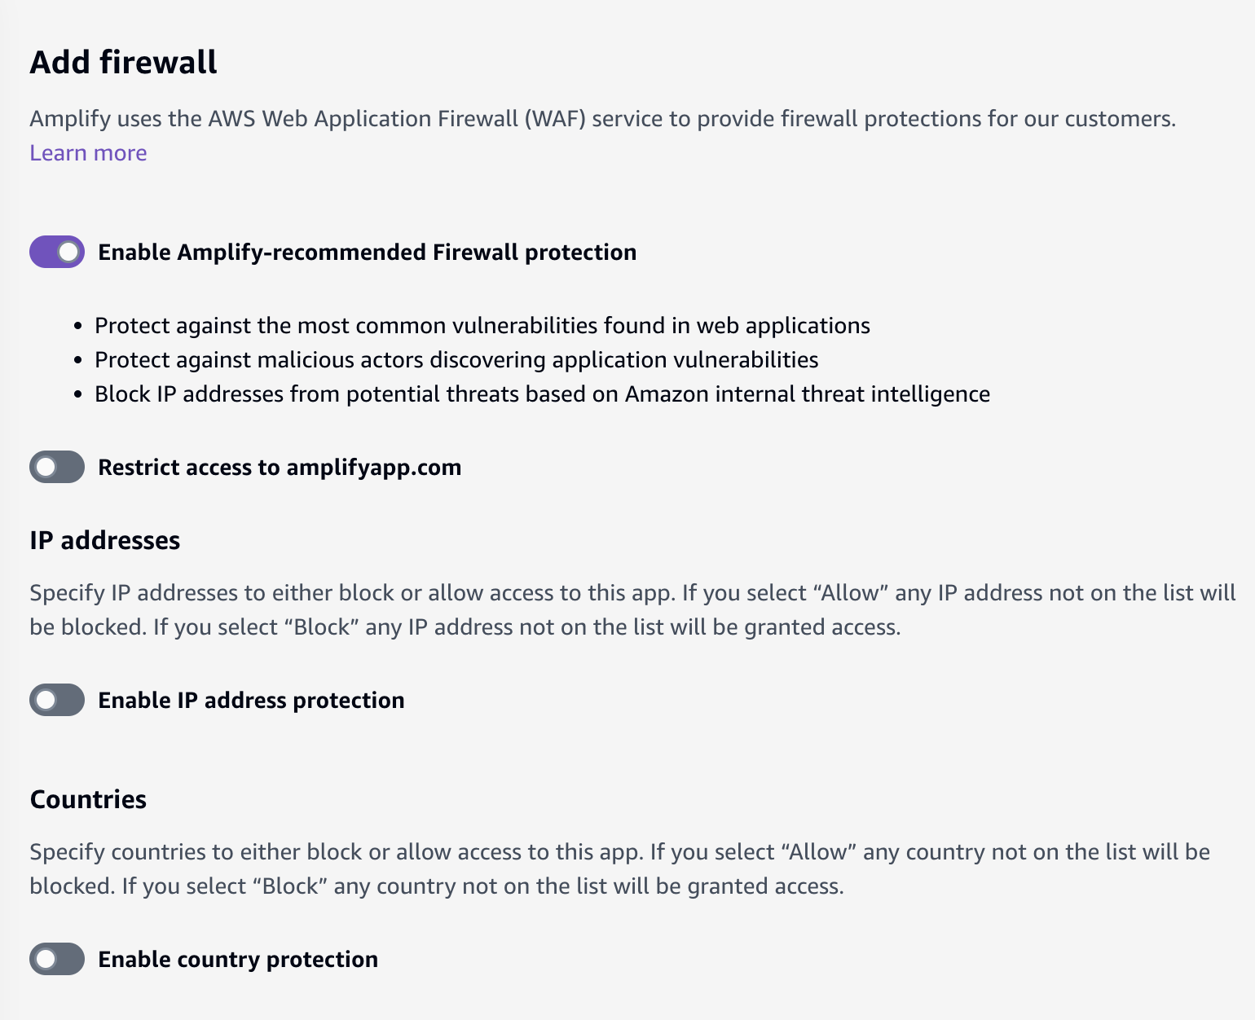Click the Restrict access to amplifyapp.com label
1255x1020 pixels.
tap(280, 467)
